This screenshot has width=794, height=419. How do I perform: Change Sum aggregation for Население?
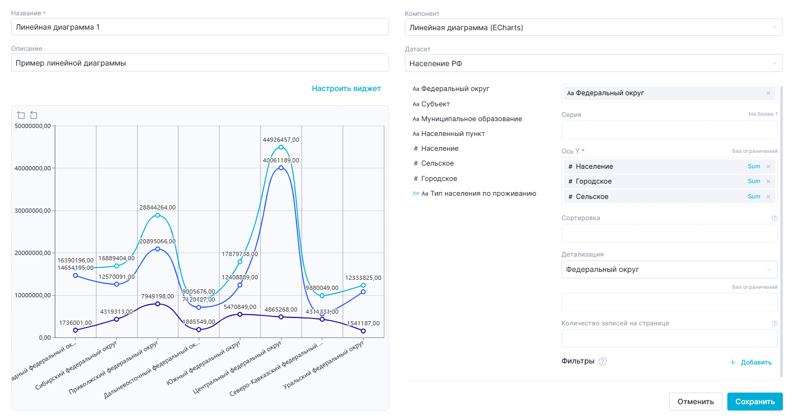[x=754, y=167]
